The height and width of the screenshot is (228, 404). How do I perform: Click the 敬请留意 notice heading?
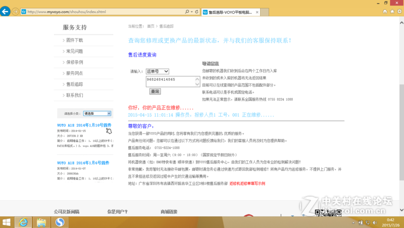tap(211, 64)
